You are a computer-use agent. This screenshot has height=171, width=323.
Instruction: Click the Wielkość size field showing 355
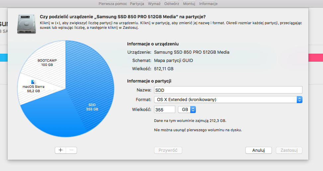pos(165,110)
